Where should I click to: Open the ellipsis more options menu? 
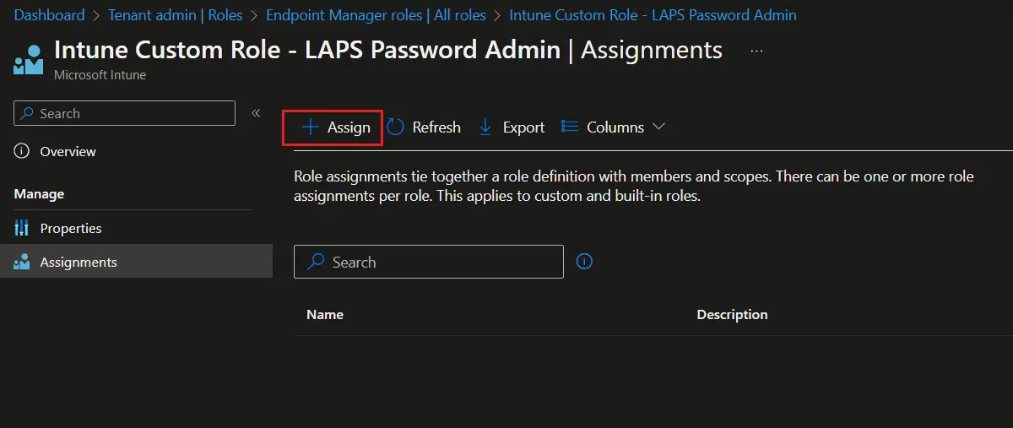tap(756, 51)
